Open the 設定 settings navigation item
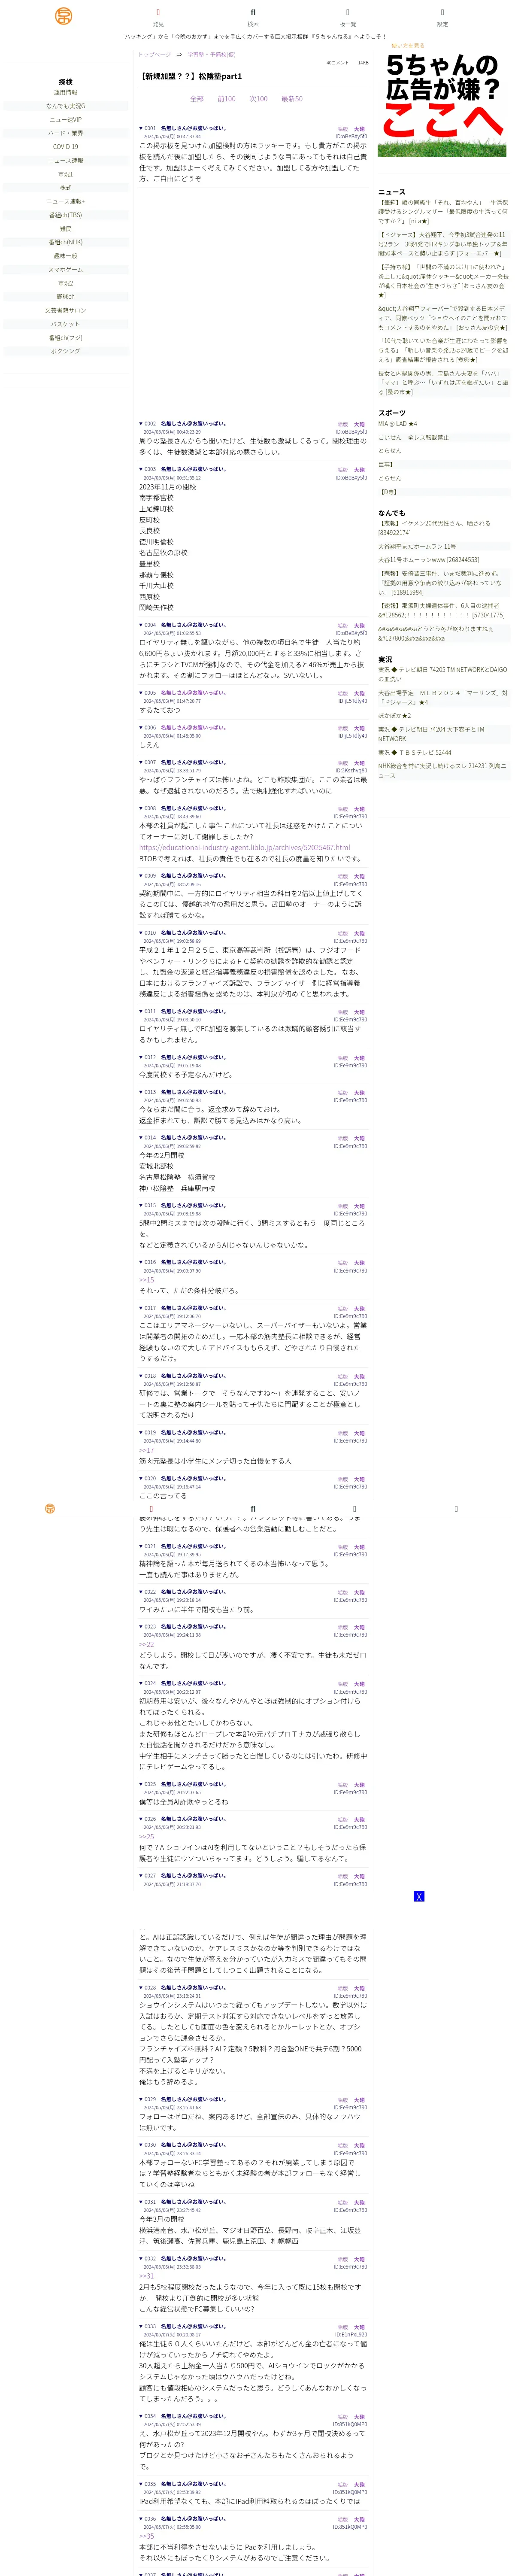The width and height of the screenshot is (515, 2576). point(442,17)
